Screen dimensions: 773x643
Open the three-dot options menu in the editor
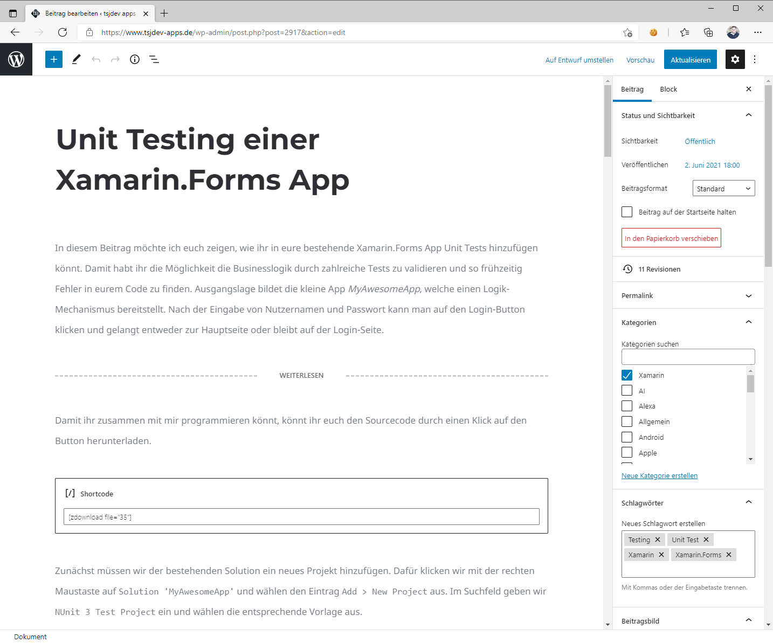[755, 59]
